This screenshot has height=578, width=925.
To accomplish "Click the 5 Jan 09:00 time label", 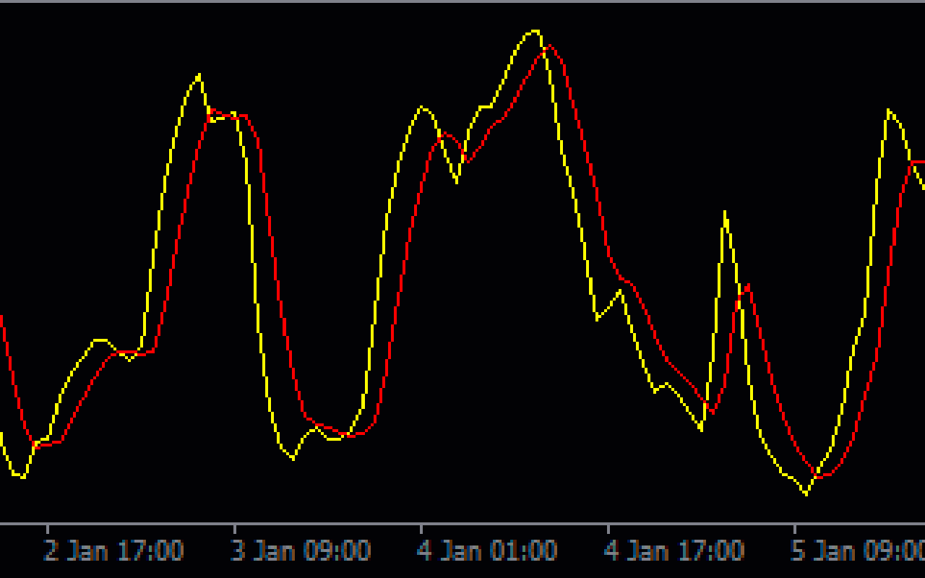I will [858, 551].
